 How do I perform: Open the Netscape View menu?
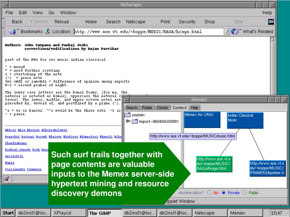click(38, 12)
